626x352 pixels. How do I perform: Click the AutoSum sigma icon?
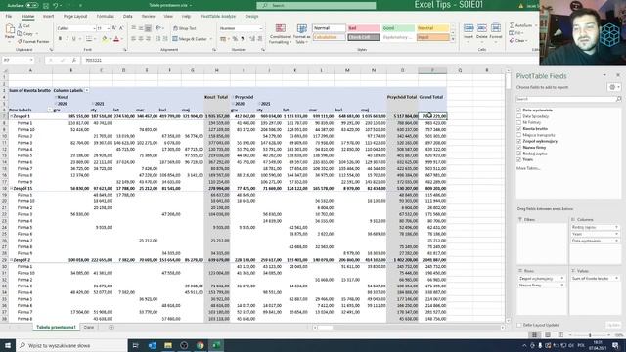tap(513, 25)
